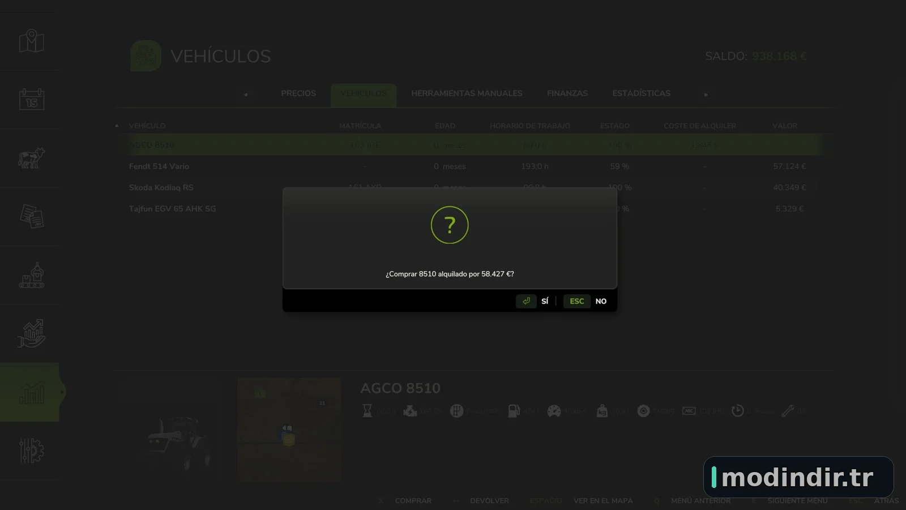Open the settings sliders-and-gear sidebar icon
Image resolution: width=906 pixels, height=510 pixels.
(32, 450)
